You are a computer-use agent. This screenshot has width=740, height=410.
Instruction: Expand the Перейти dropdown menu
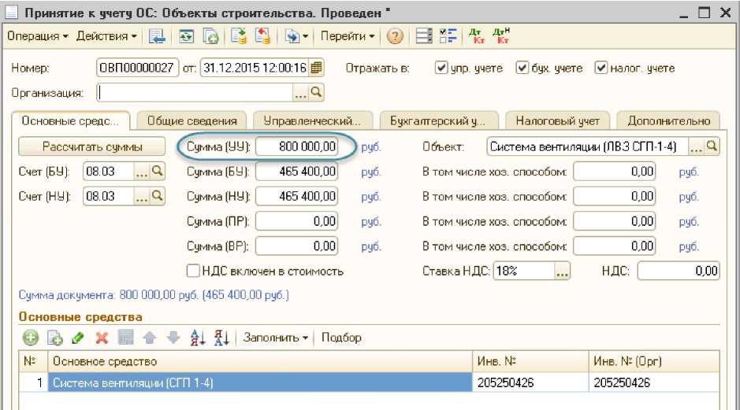[x=348, y=36]
